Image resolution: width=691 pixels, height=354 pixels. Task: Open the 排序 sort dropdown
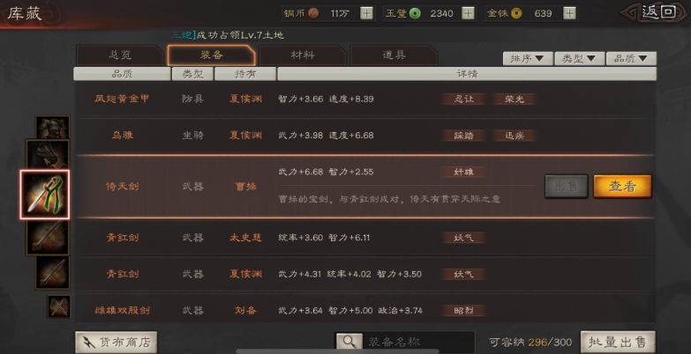[528, 58]
